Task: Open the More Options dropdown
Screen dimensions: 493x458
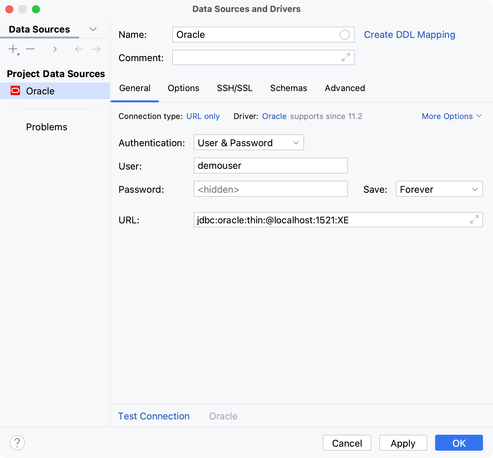Action: (451, 116)
